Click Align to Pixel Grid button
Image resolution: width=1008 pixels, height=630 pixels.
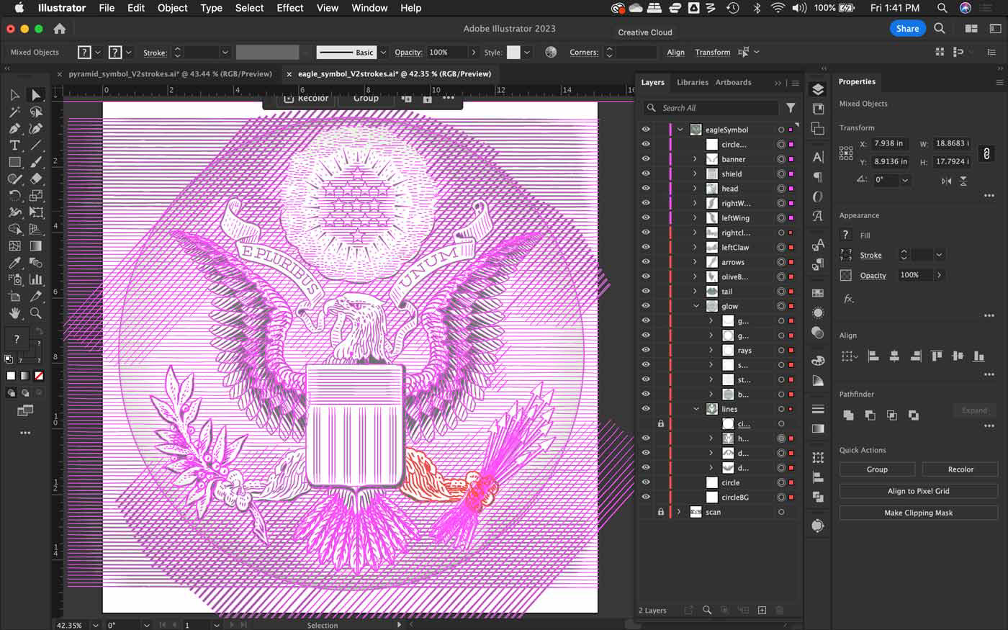coord(919,491)
